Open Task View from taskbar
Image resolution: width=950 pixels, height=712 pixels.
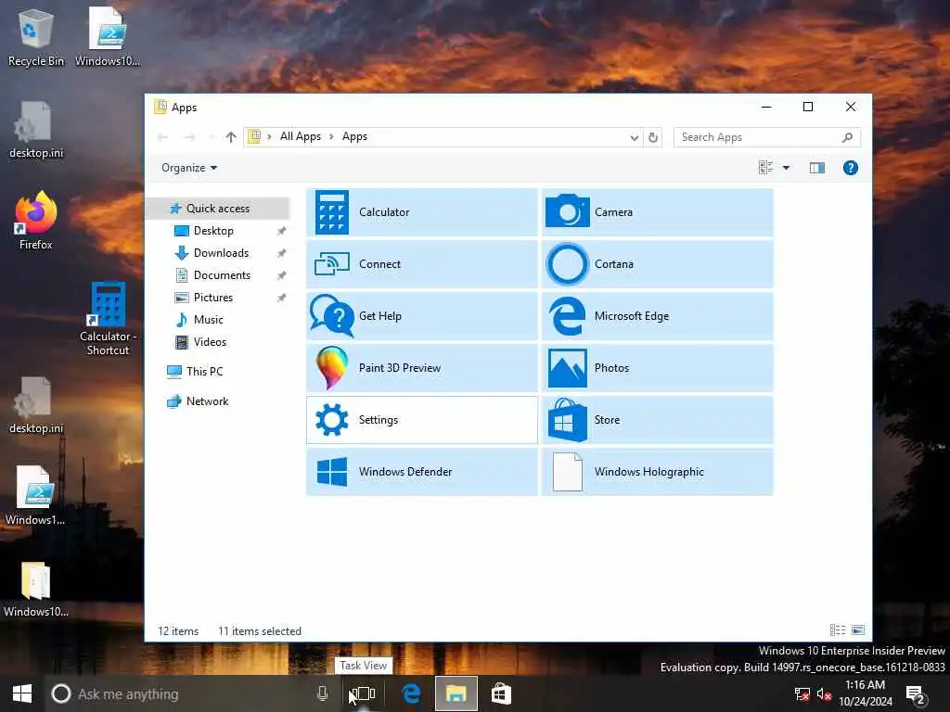click(x=363, y=693)
